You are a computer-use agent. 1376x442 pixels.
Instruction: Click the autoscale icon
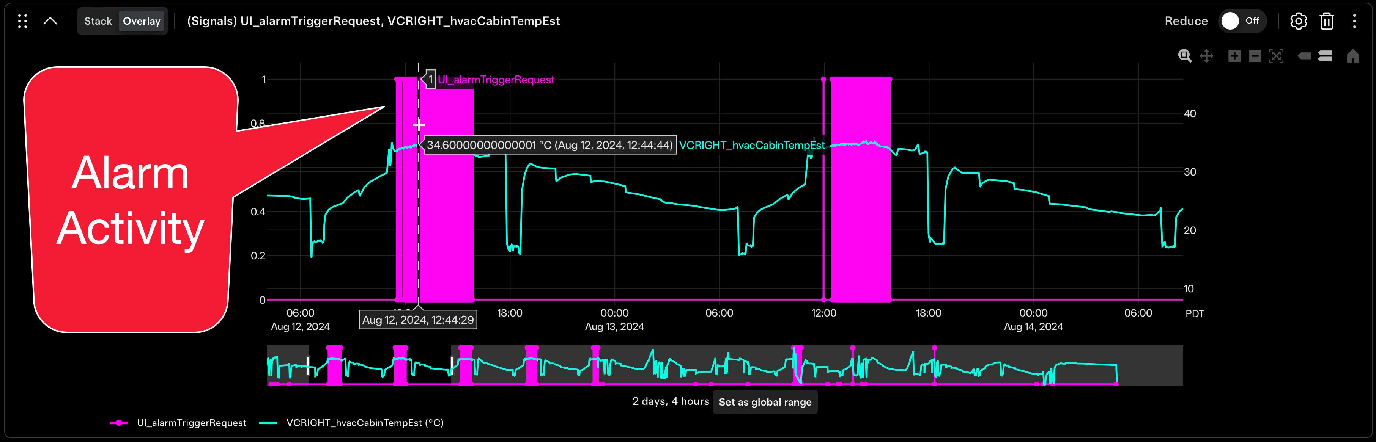[x=1276, y=55]
